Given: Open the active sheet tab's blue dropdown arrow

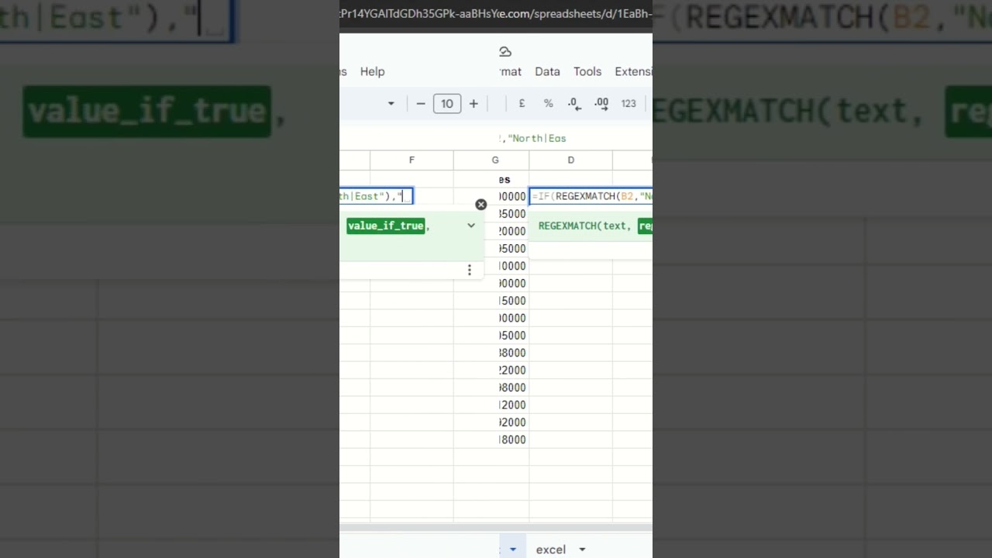Looking at the screenshot, I should 512,549.
